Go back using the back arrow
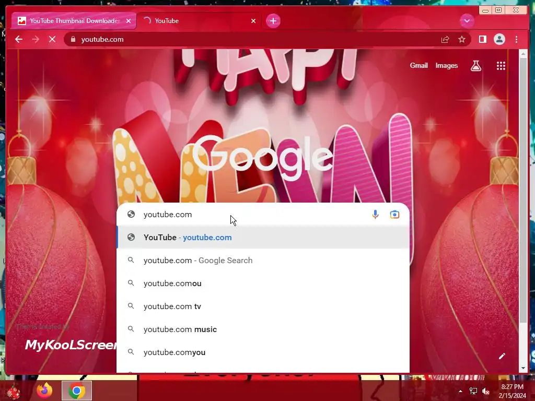Image resolution: width=535 pixels, height=401 pixels. 19,39
